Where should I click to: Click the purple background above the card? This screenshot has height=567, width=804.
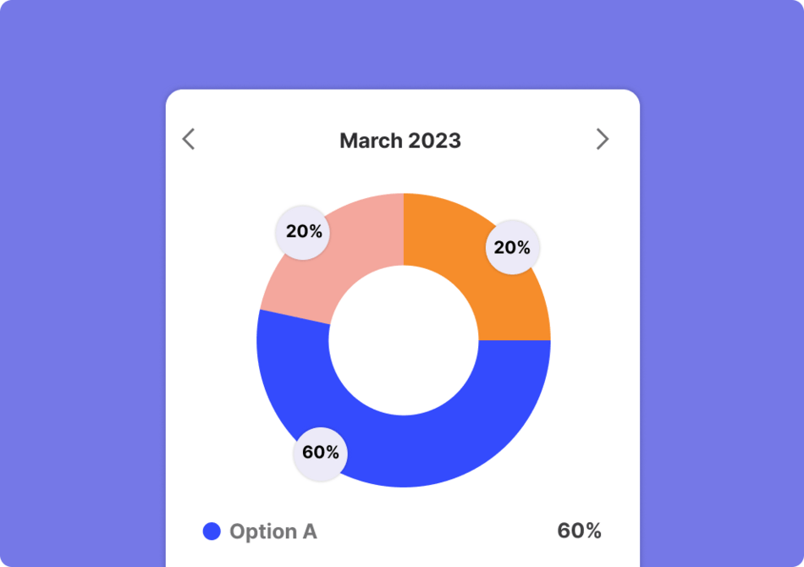(x=402, y=42)
